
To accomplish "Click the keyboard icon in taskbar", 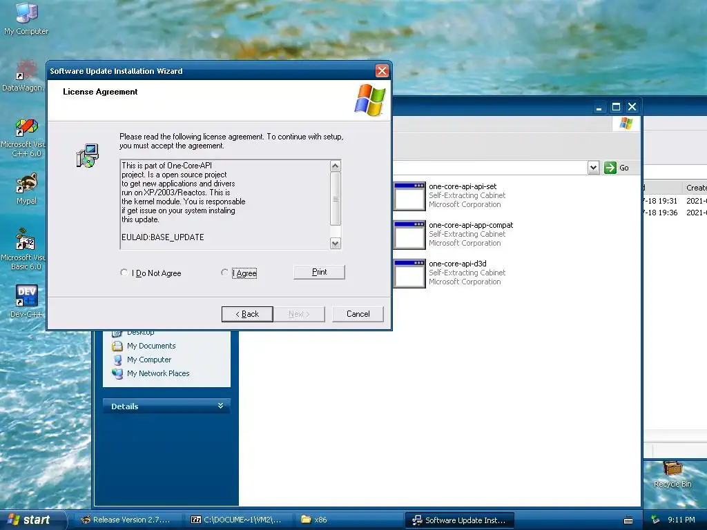I will click(628, 520).
